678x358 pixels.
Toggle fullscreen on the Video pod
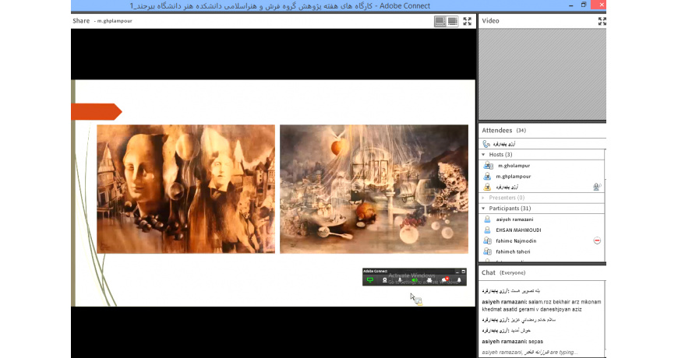[602, 21]
